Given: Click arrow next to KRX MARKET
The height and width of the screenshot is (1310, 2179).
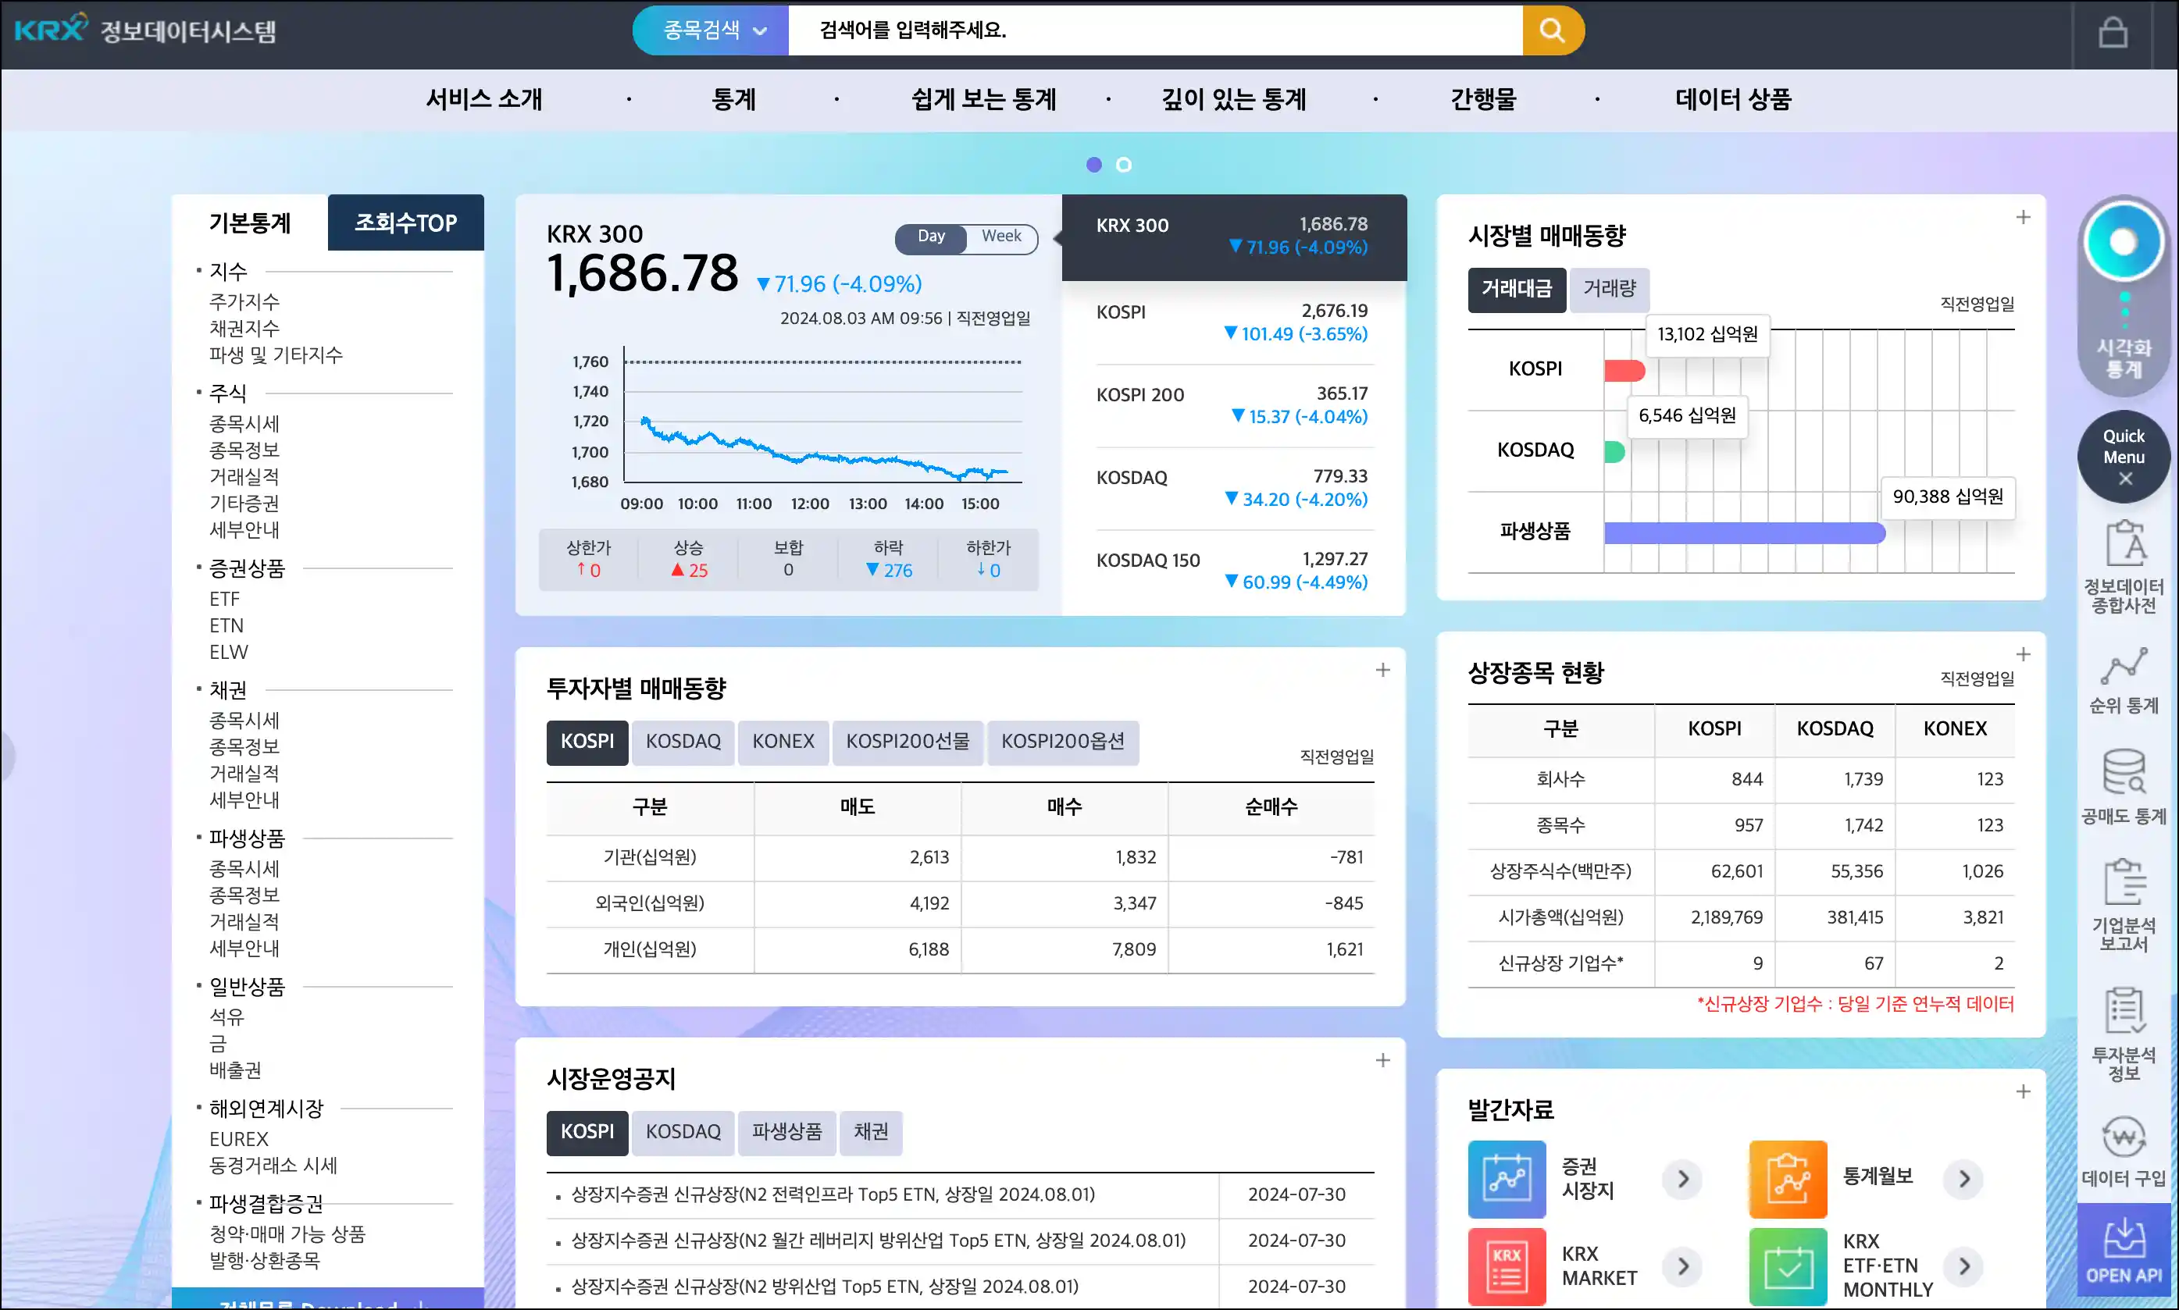Looking at the screenshot, I should (x=1683, y=1266).
